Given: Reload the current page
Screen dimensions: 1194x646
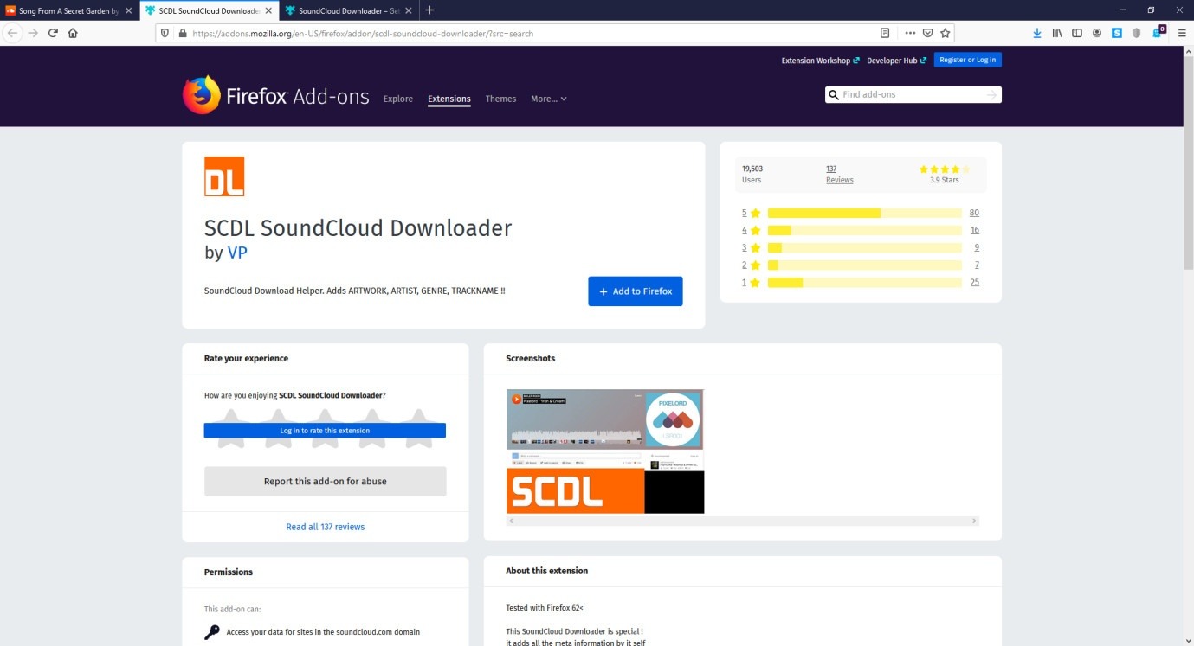Looking at the screenshot, I should [53, 33].
